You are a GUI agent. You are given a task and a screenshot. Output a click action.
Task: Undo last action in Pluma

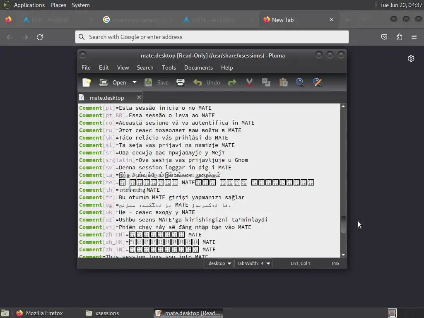pos(207,82)
